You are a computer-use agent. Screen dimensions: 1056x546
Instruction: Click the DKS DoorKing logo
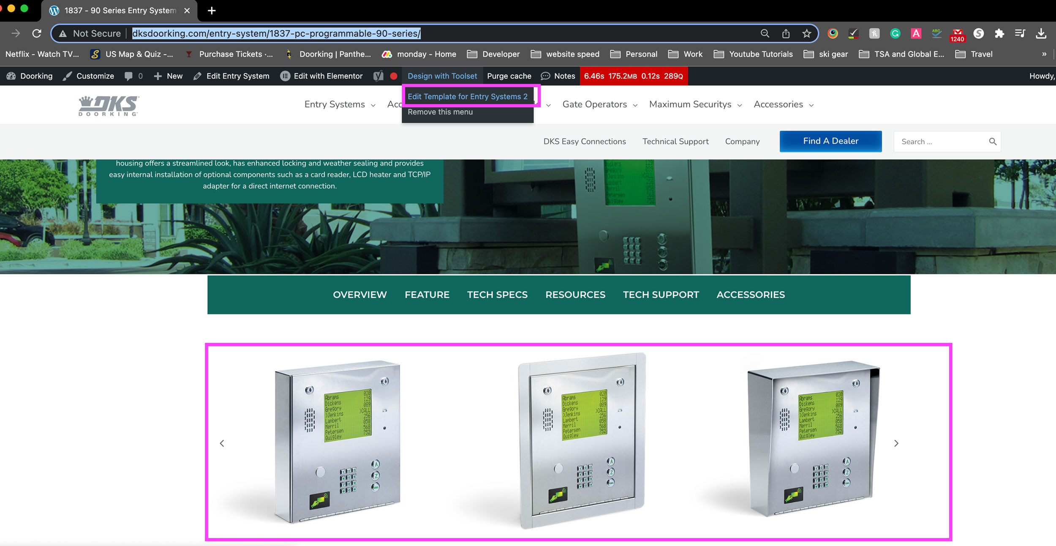109,106
